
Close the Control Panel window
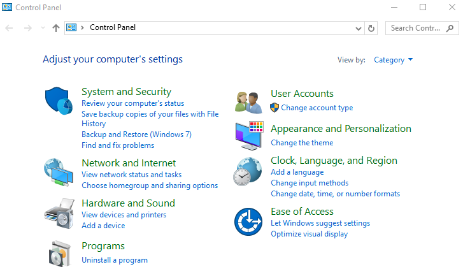pos(452,7)
